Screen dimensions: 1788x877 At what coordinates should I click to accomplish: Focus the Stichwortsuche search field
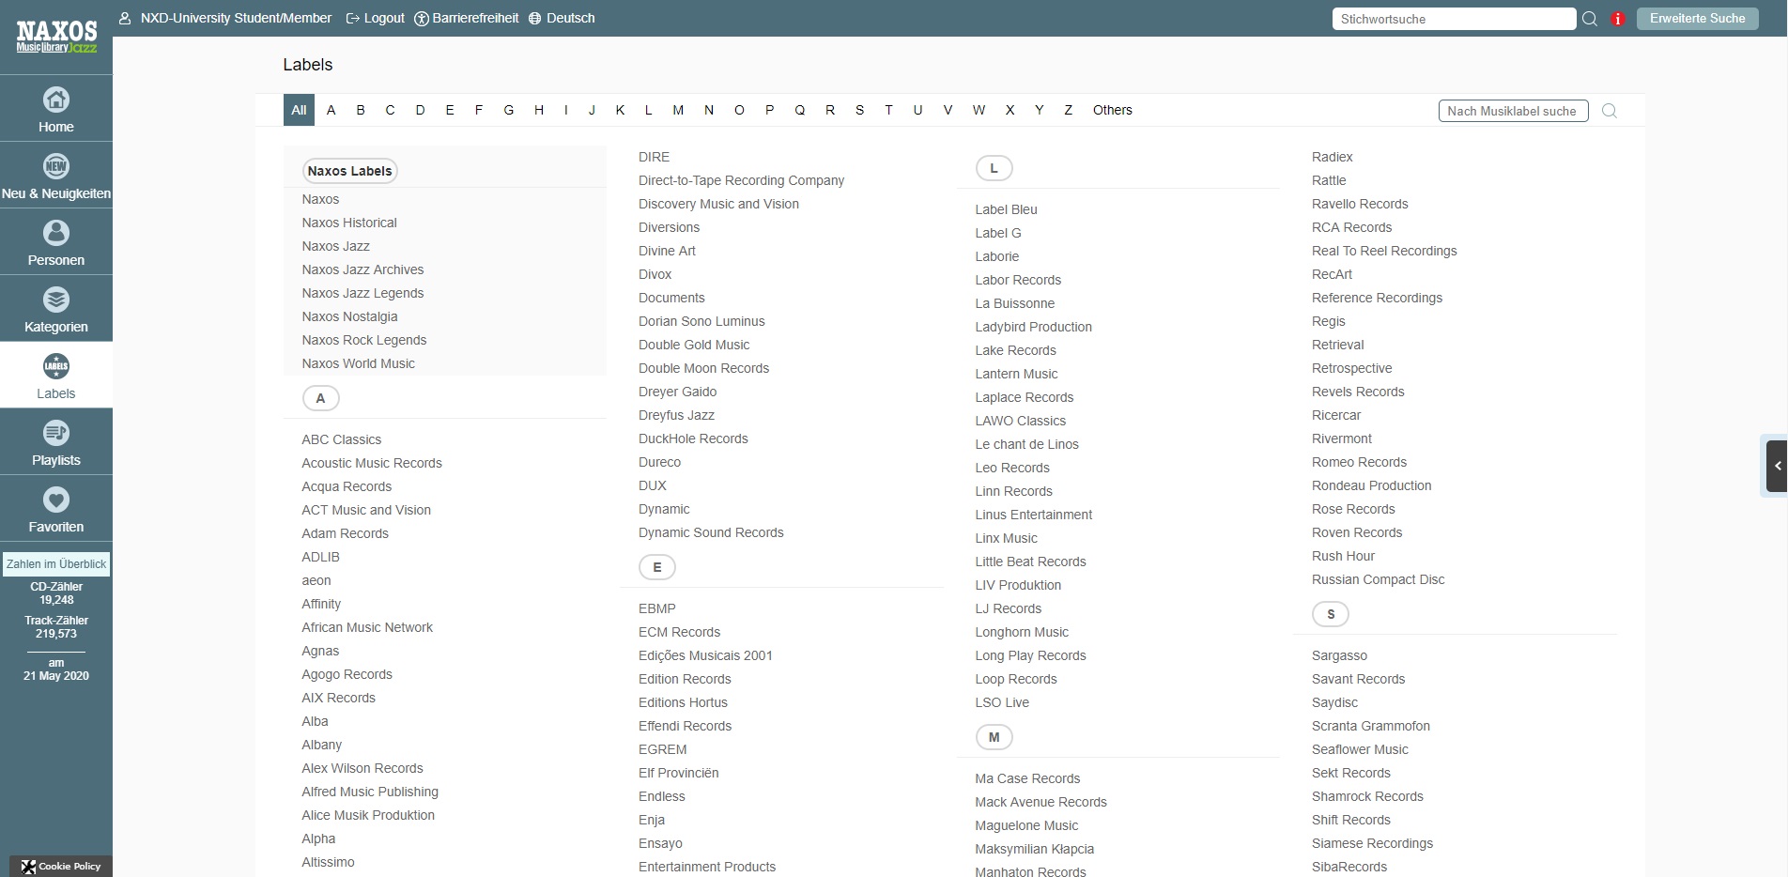(x=1453, y=19)
